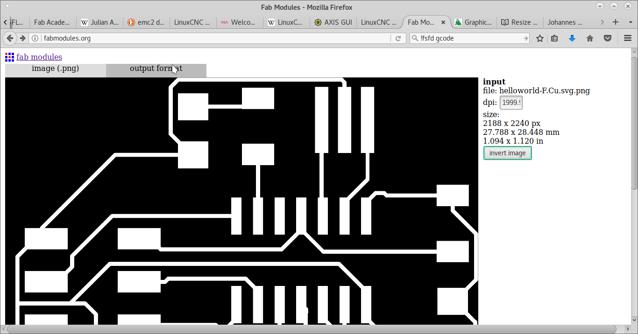Click the 1.094 x 1.120 in text
This screenshot has width=638, height=334.
pos(513,141)
